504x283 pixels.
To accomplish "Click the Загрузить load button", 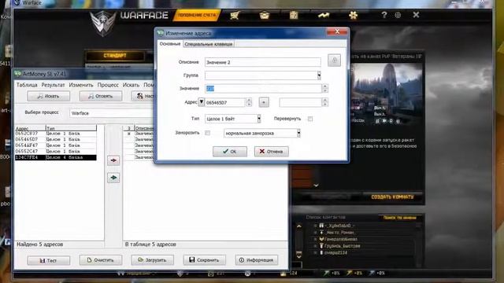I will click(152, 260).
